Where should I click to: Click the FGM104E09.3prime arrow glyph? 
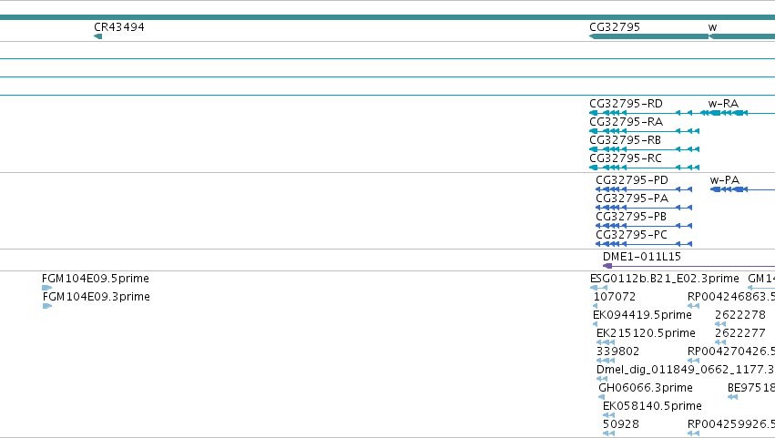point(47,306)
